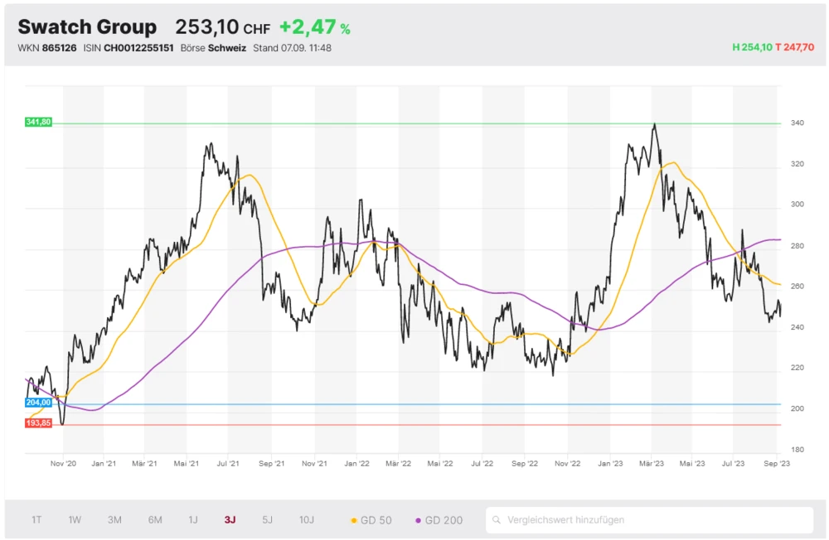
Task: Toggle the GD 200 moving average line
Action: (x=439, y=520)
